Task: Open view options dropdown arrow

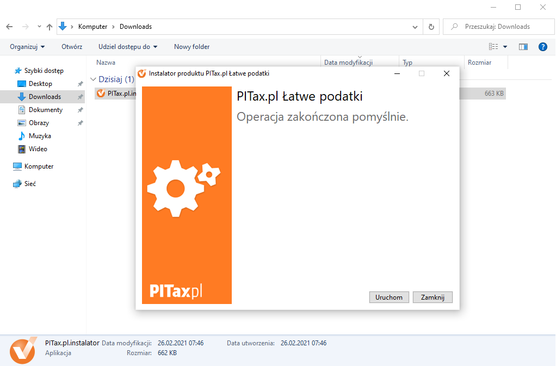Action: click(505, 47)
